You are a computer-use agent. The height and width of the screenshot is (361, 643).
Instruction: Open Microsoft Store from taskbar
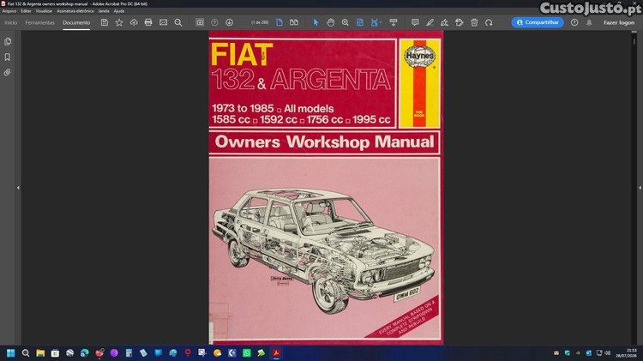pos(55,352)
